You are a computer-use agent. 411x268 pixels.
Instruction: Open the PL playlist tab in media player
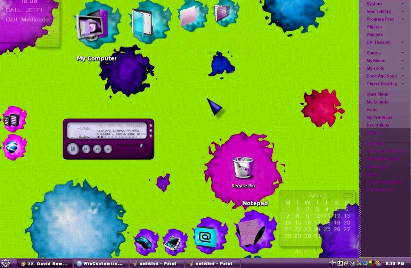[x=101, y=125]
